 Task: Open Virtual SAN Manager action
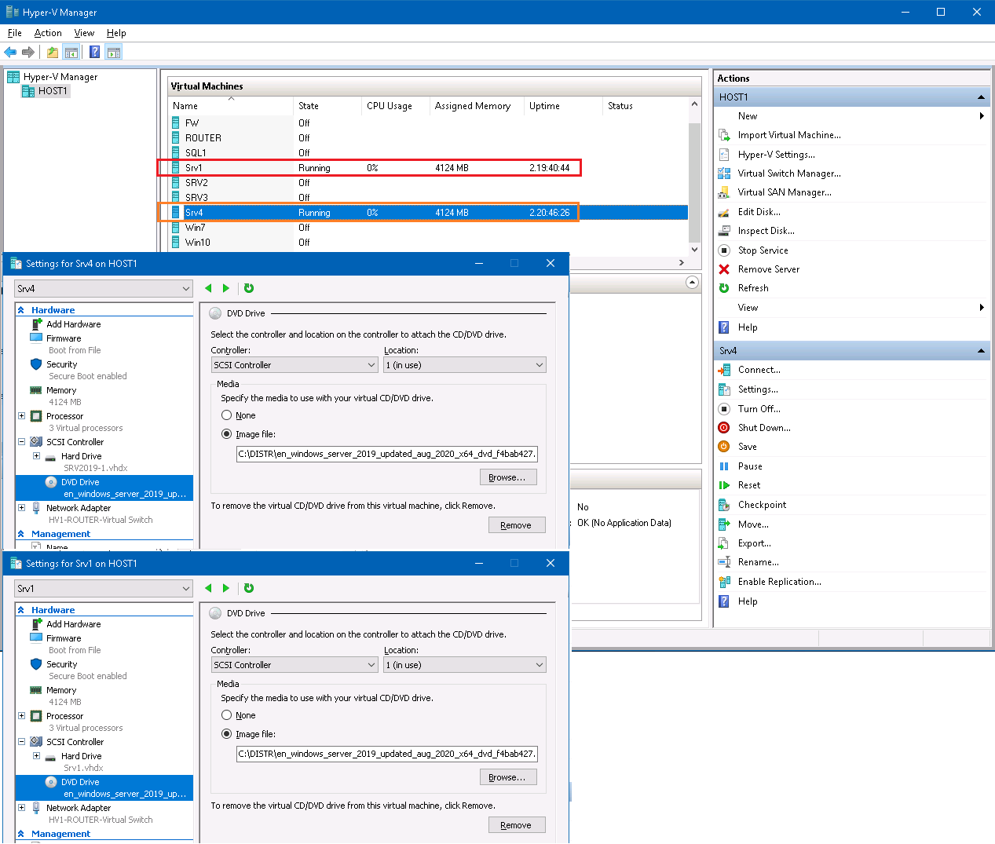point(785,192)
